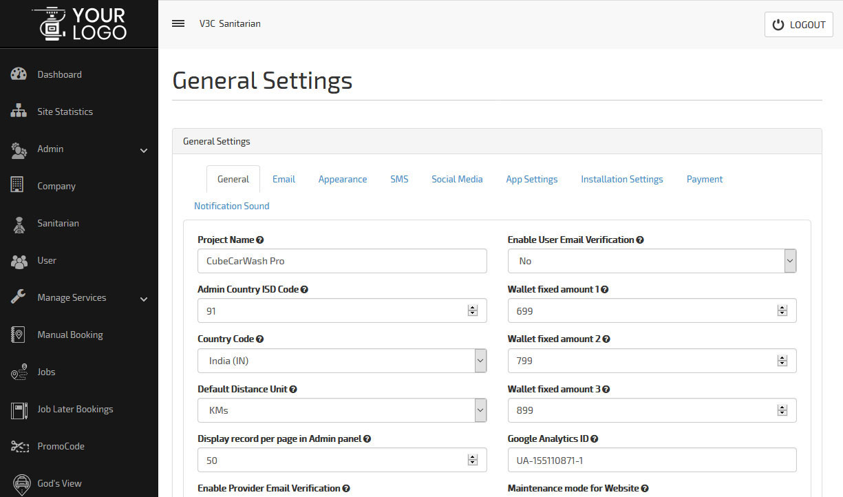Image resolution: width=843 pixels, height=497 pixels.
Task: Click the Company building icon
Action: pyautogui.click(x=17, y=184)
